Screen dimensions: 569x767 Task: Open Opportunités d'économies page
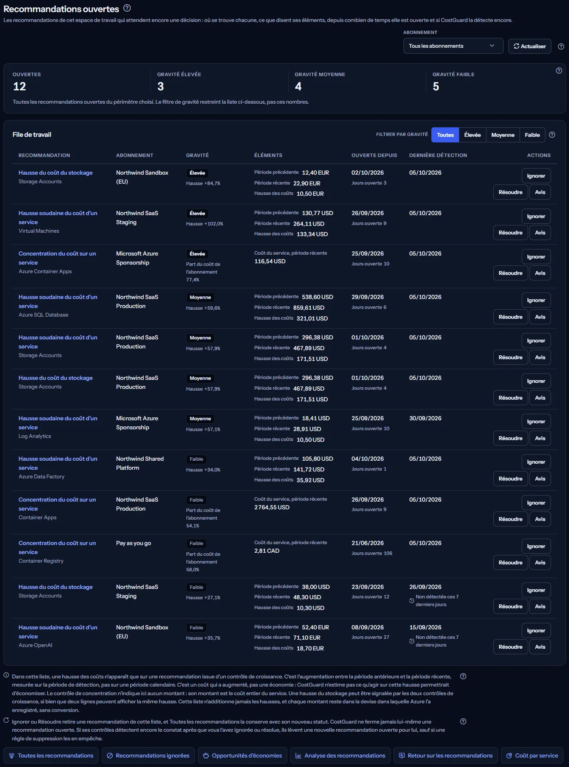242,755
